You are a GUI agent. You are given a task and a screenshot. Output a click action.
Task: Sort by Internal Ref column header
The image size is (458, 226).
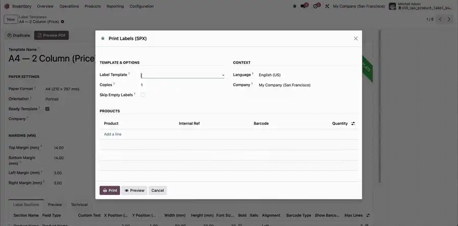pyautogui.click(x=189, y=124)
